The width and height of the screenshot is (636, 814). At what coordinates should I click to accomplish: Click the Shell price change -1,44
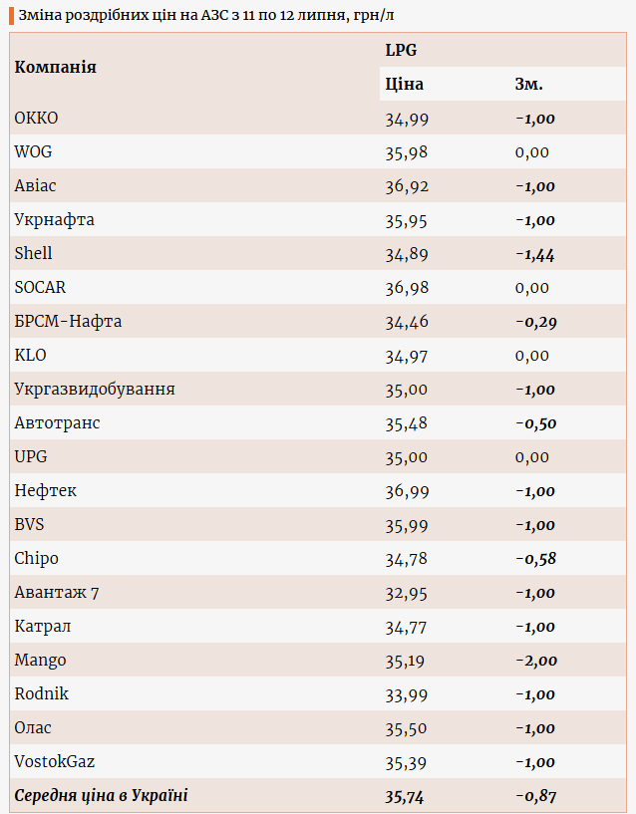click(x=535, y=254)
